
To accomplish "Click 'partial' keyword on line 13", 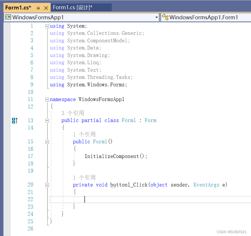I will point(91,120).
